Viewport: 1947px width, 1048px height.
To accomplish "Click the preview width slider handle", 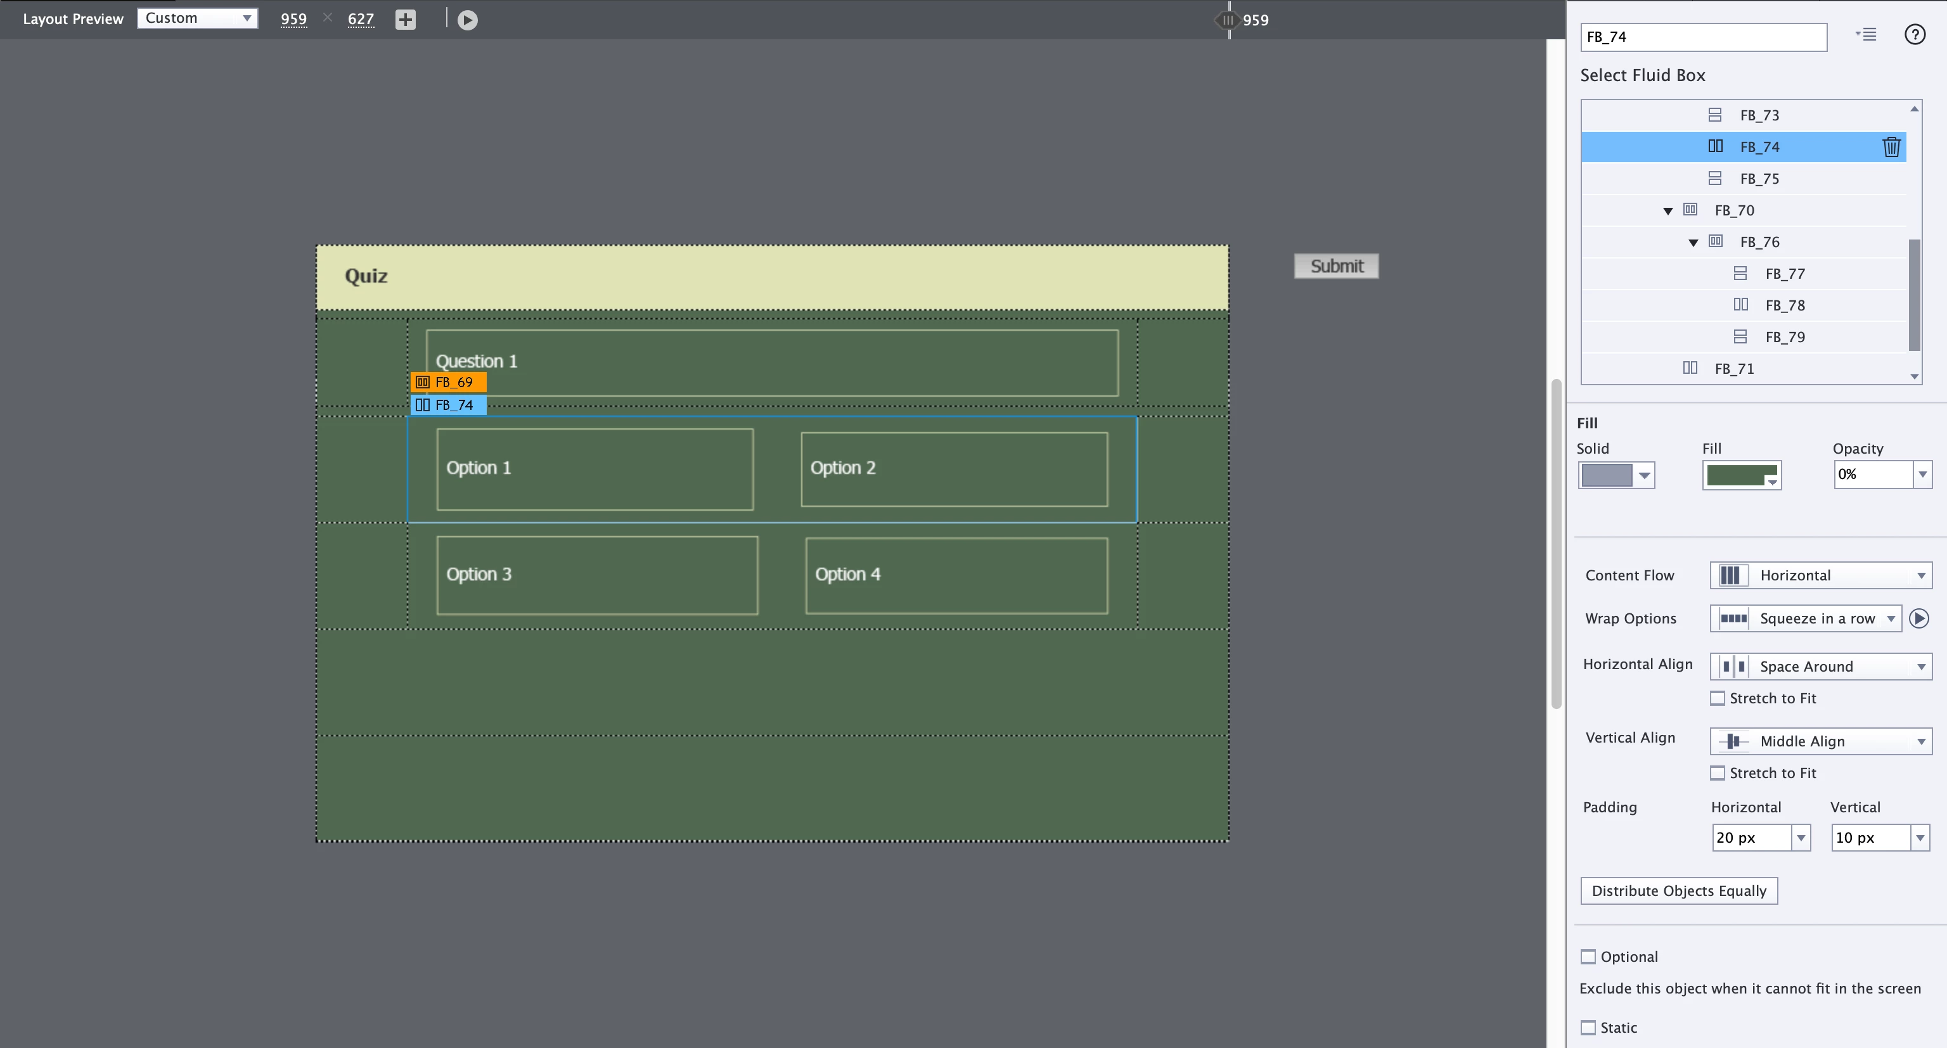I will (x=1228, y=20).
